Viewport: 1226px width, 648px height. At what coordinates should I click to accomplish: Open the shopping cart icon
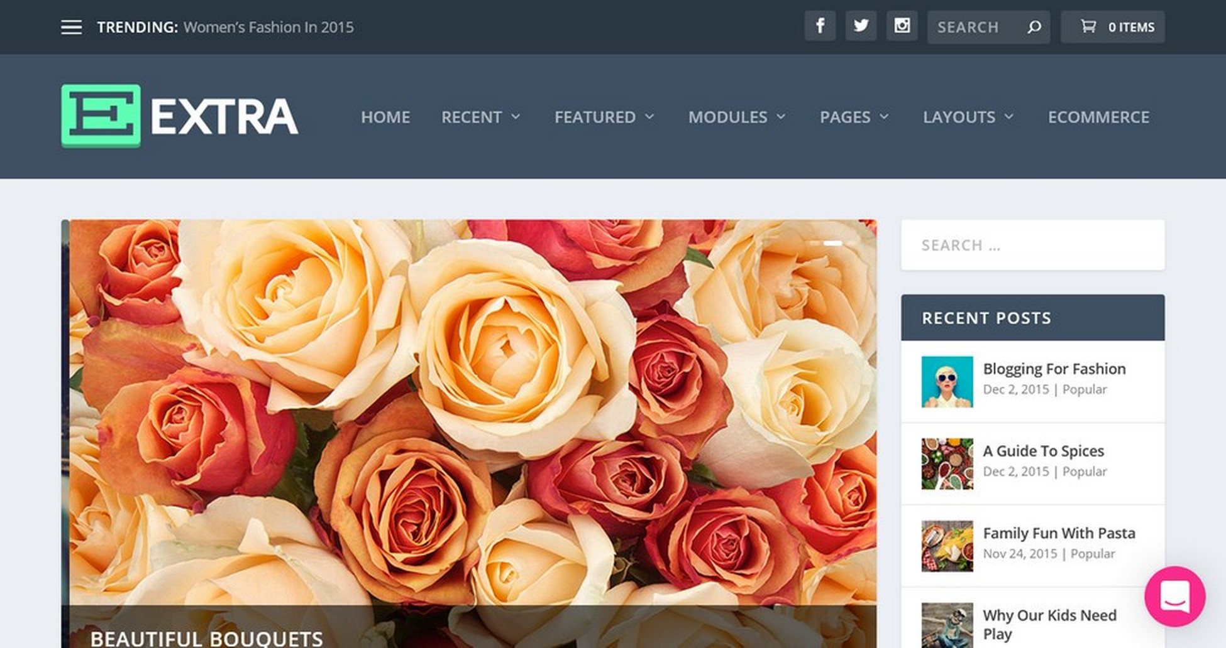(x=1088, y=26)
